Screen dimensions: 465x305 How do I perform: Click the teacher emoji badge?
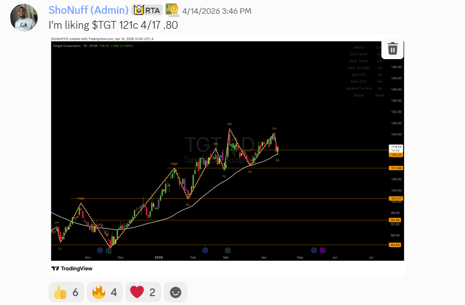(172, 10)
